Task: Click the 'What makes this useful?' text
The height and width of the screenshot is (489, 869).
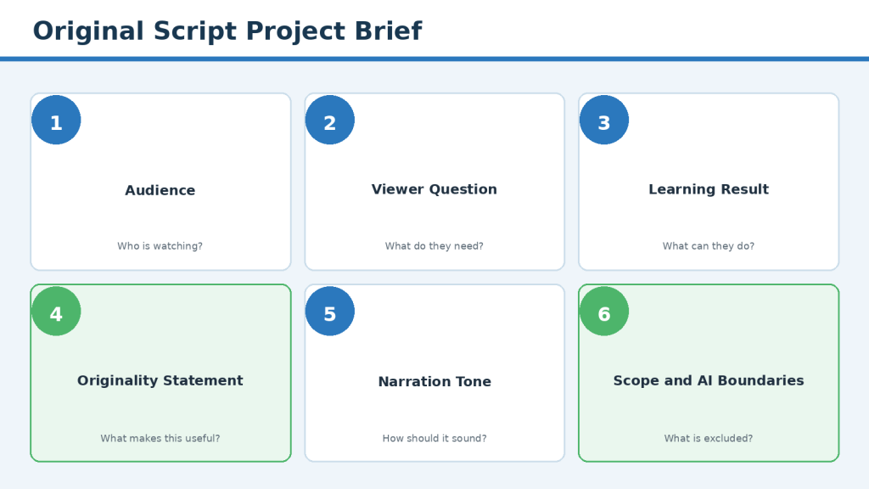Action: click(x=160, y=438)
